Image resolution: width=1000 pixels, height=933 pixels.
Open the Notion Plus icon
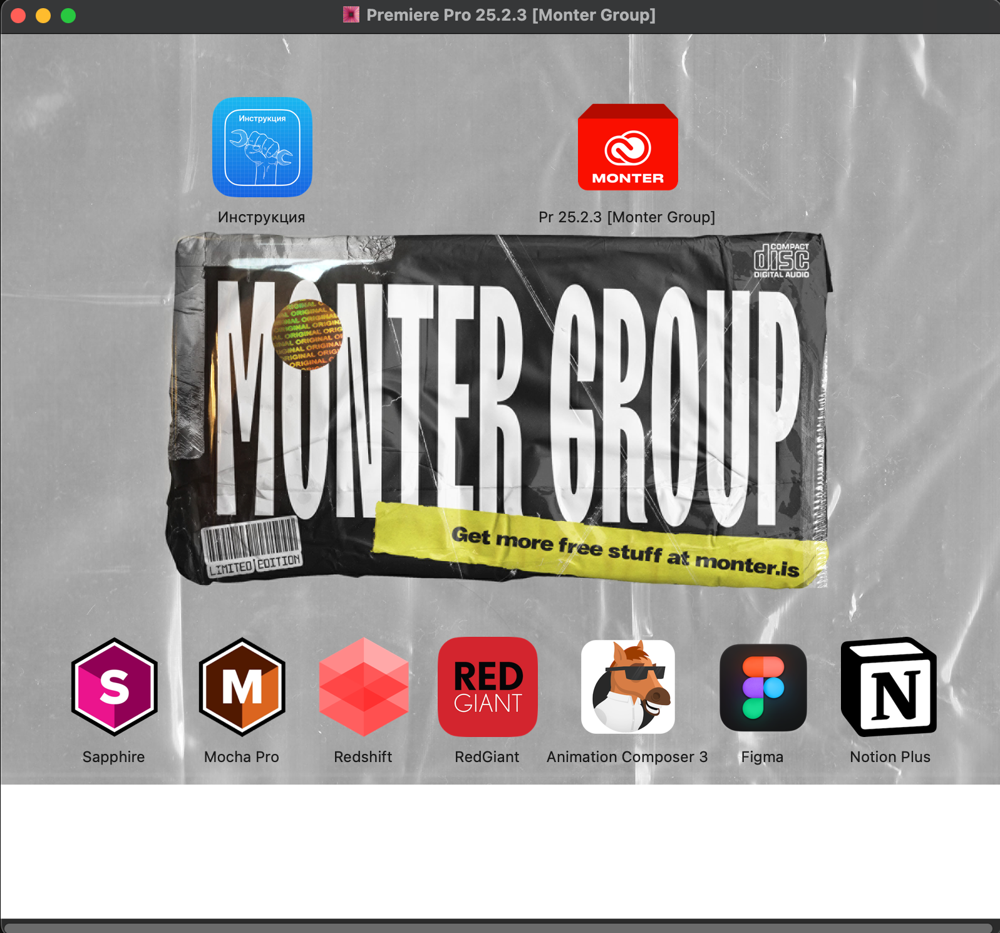889,687
